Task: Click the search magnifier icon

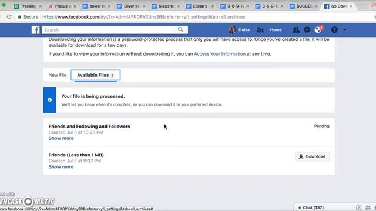Action: [x=180, y=30]
